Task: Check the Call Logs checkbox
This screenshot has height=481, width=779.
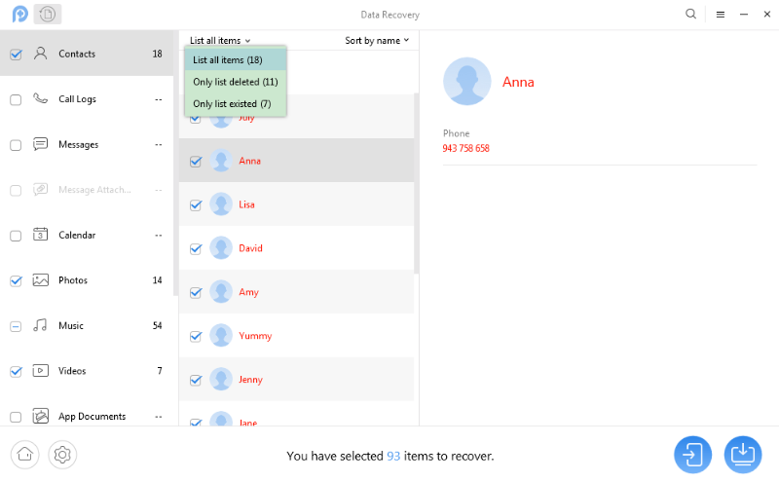Action: (16, 100)
